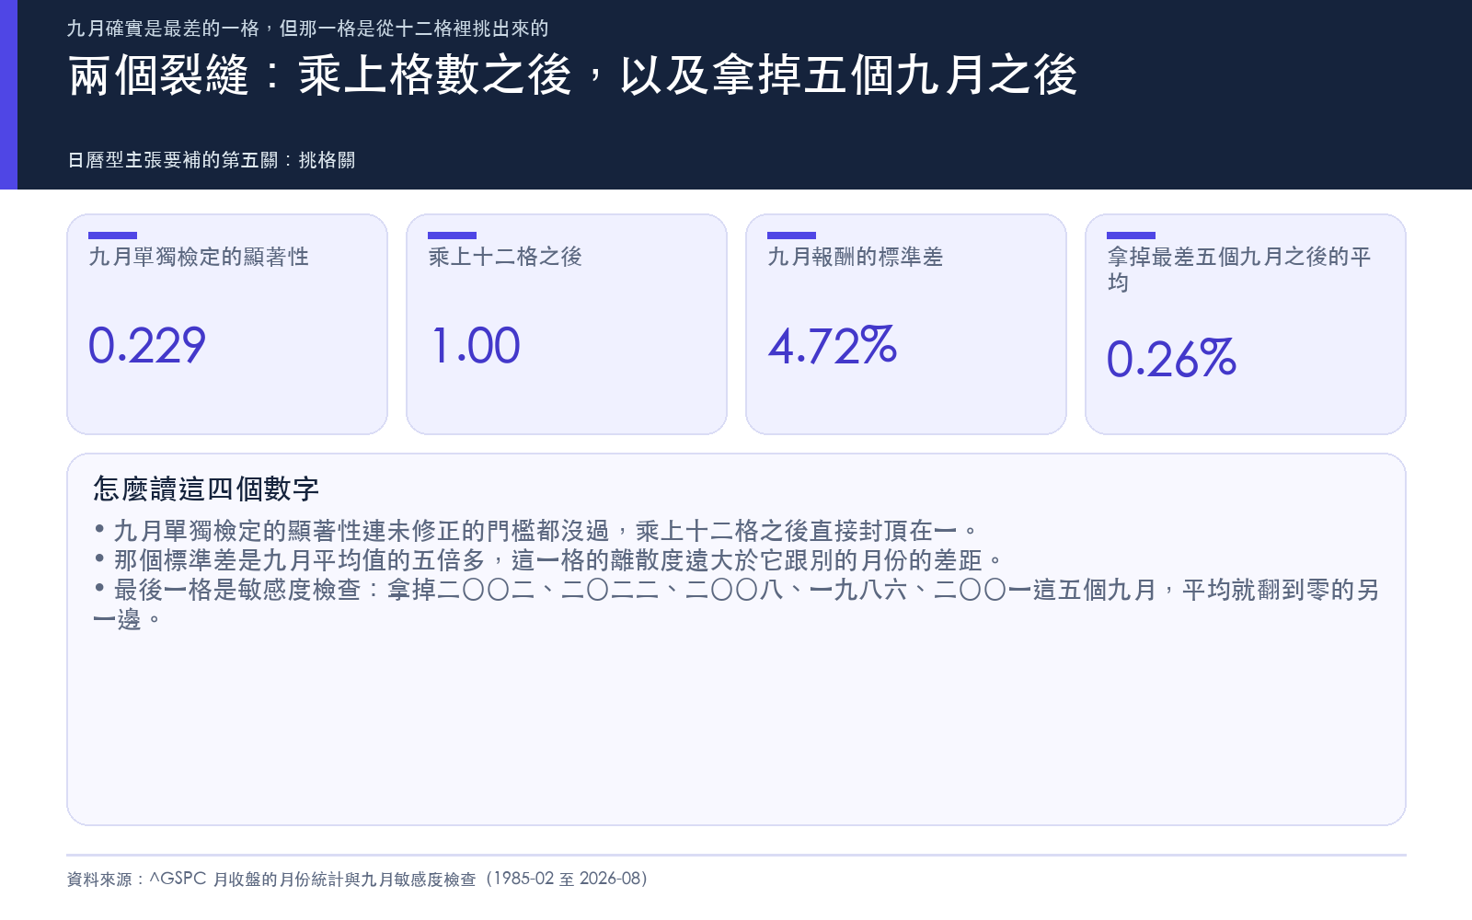
Task: Click the bullet beginning 那個標準差是九月平均值的五倍多
Action: tap(548, 560)
